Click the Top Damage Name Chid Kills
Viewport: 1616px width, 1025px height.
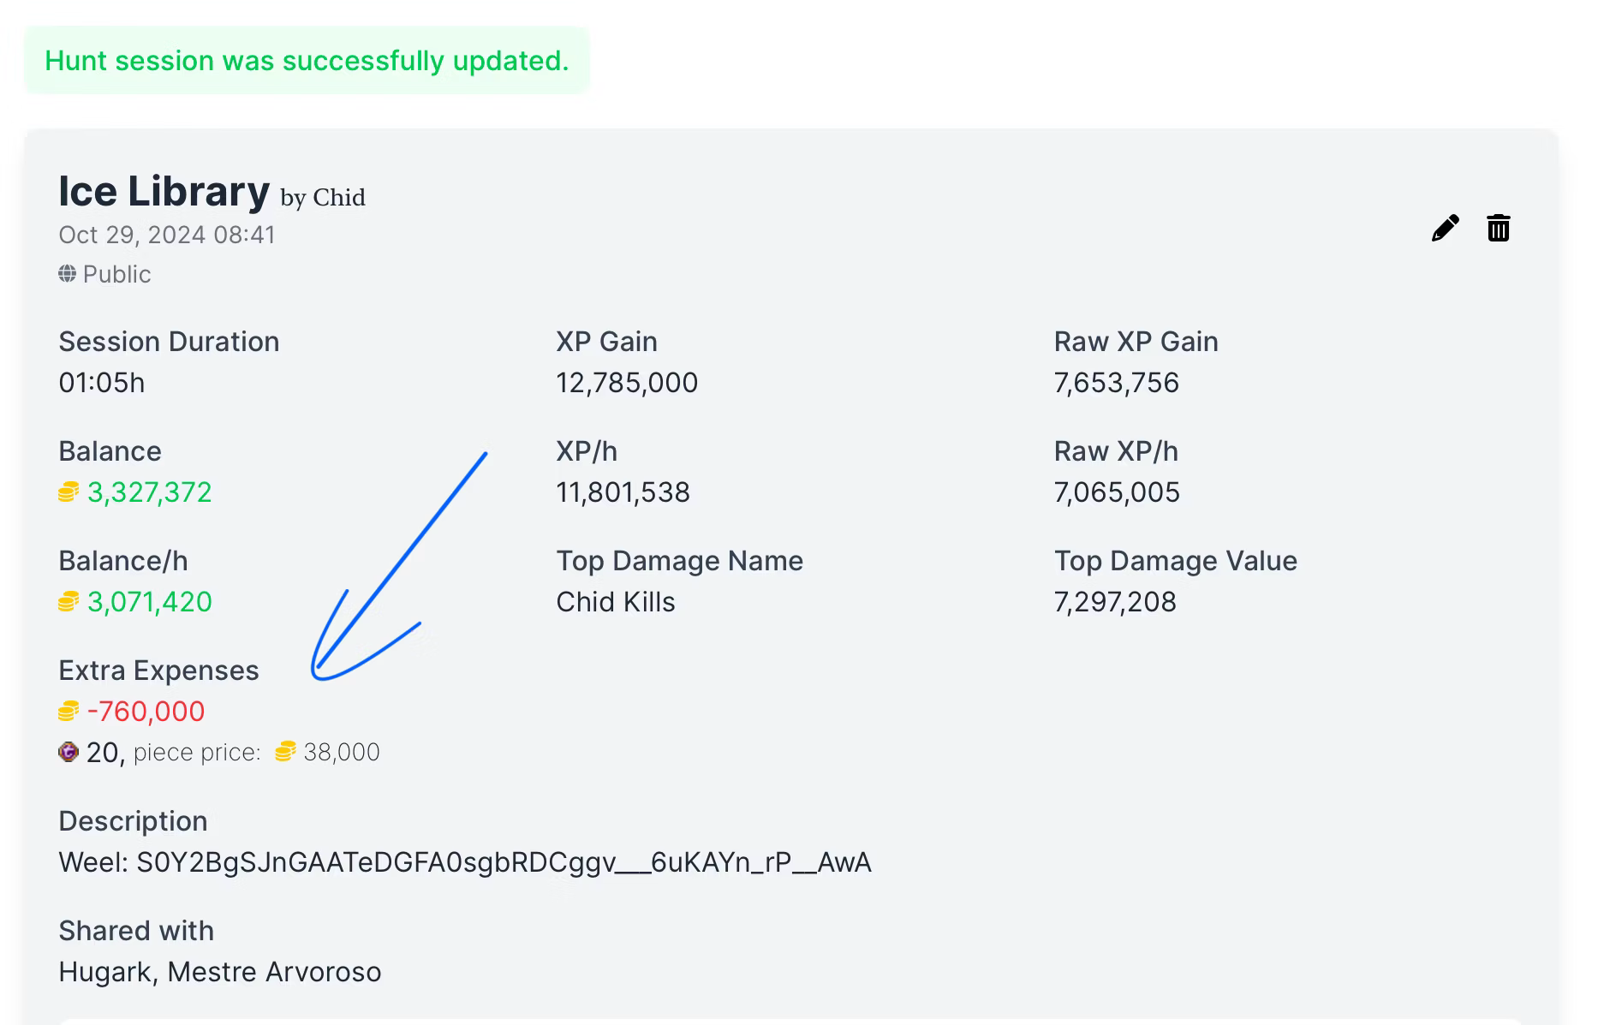click(x=616, y=602)
